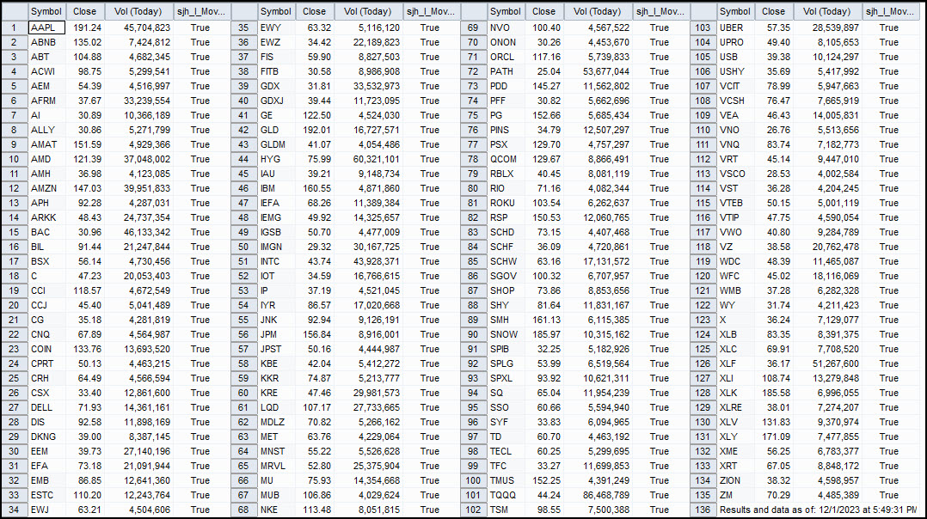Click the TQQQ volume 86,468,789
Viewport: 927px width, 519px height.
click(x=598, y=495)
